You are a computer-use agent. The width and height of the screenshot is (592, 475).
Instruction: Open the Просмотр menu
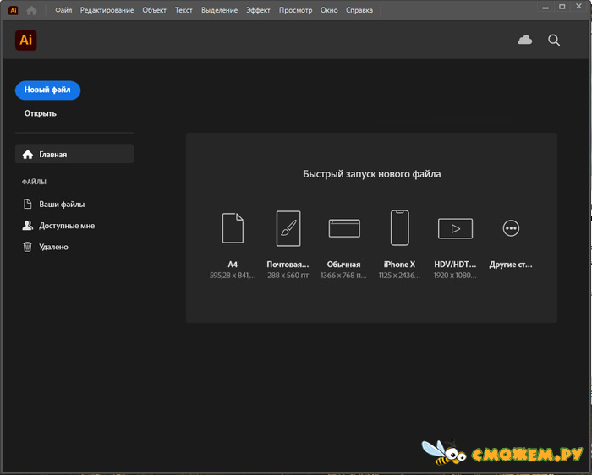point(295,10)
